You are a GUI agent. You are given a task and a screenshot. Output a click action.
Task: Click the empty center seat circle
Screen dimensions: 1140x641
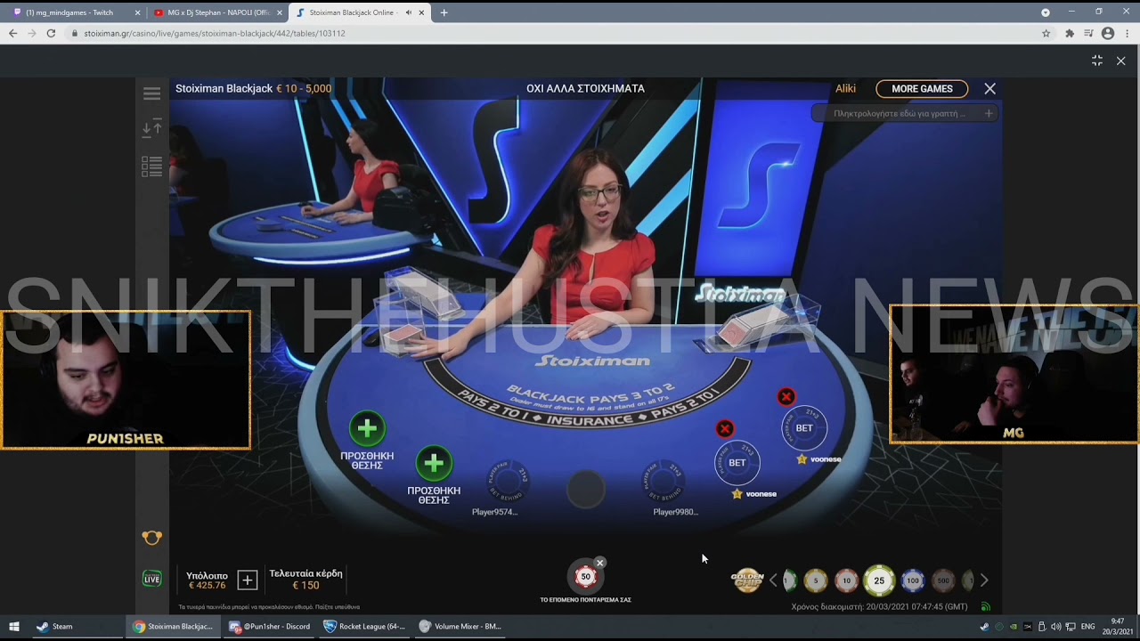pos(585,489)
